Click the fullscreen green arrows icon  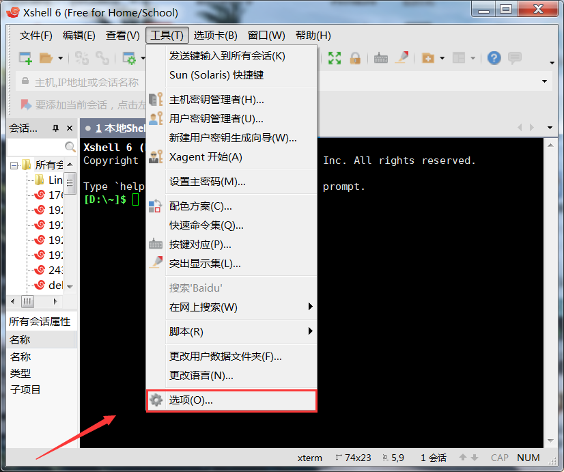pos(335,58)
